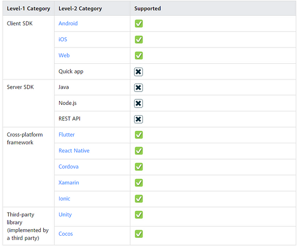This screenshot has width=299, height=246.
Task: Click green checkmark in Cocos row
Action: click(139, 234)
